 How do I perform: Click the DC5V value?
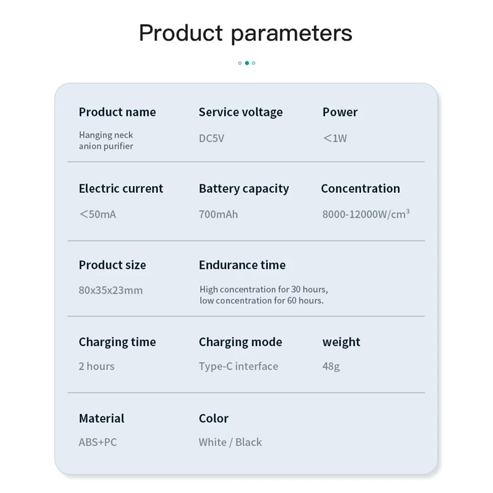pyautogui.click(x=211, y=139)
